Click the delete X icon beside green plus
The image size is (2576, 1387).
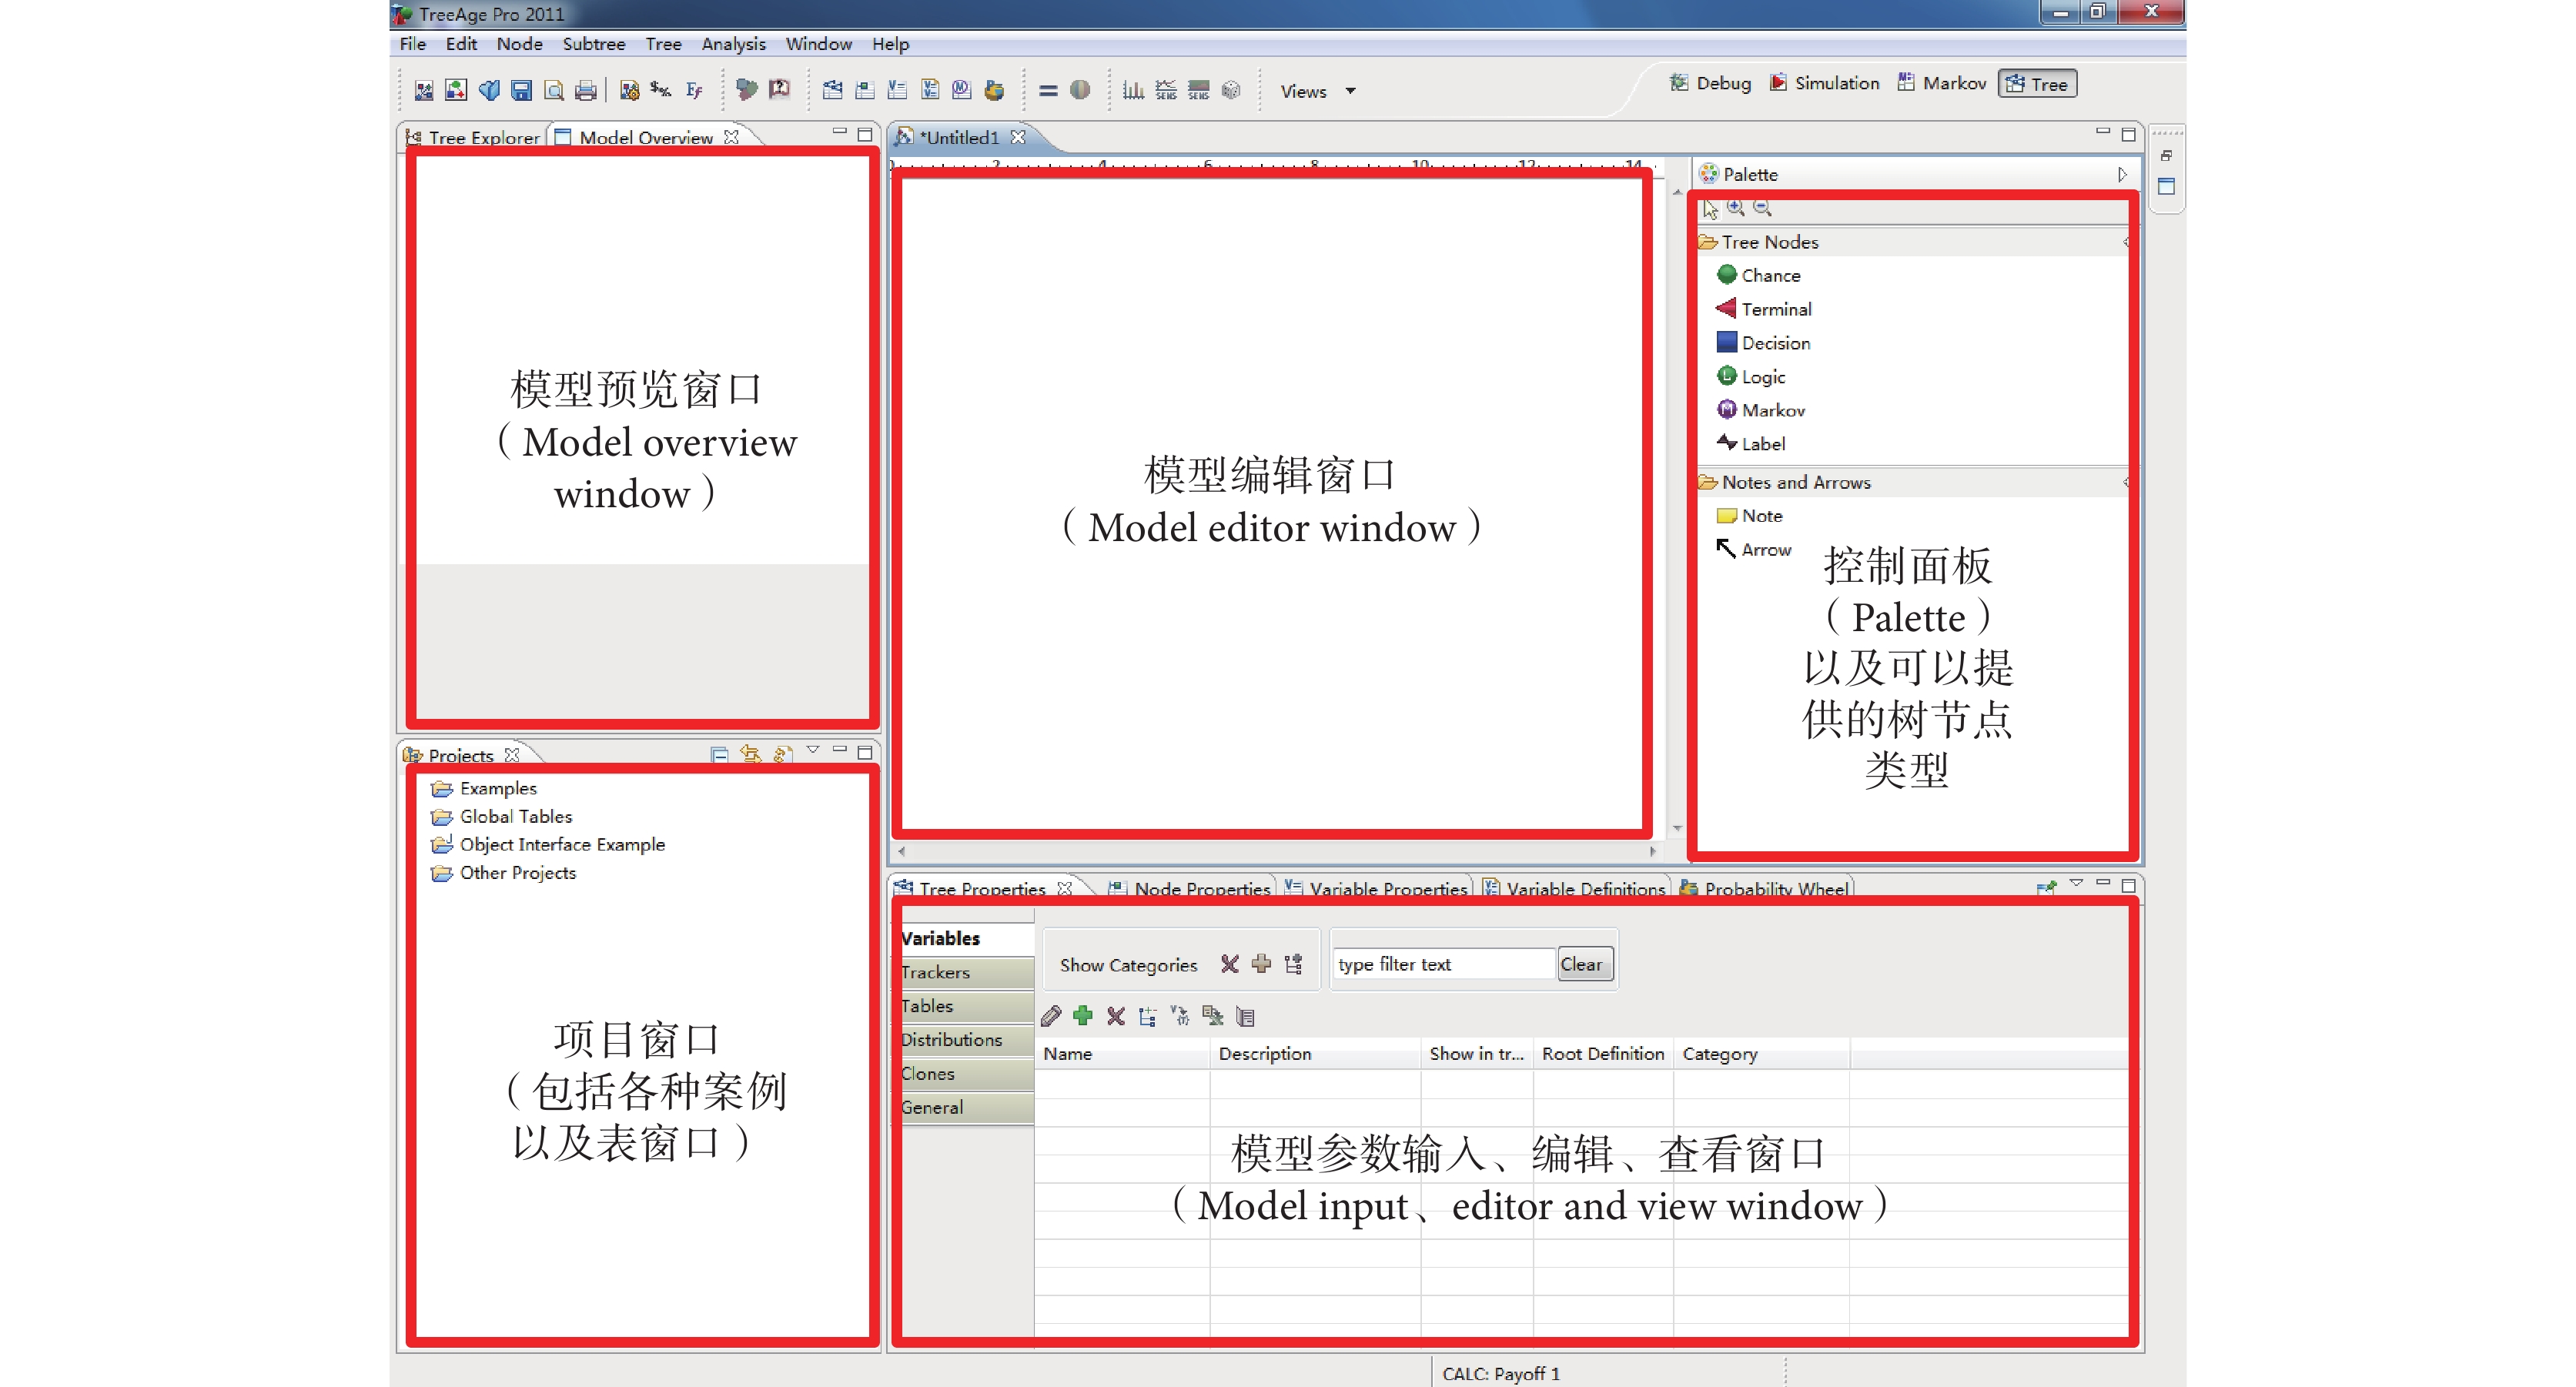click(1116, 1016)
